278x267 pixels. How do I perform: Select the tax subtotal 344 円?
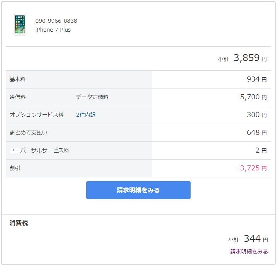[256, 239]
